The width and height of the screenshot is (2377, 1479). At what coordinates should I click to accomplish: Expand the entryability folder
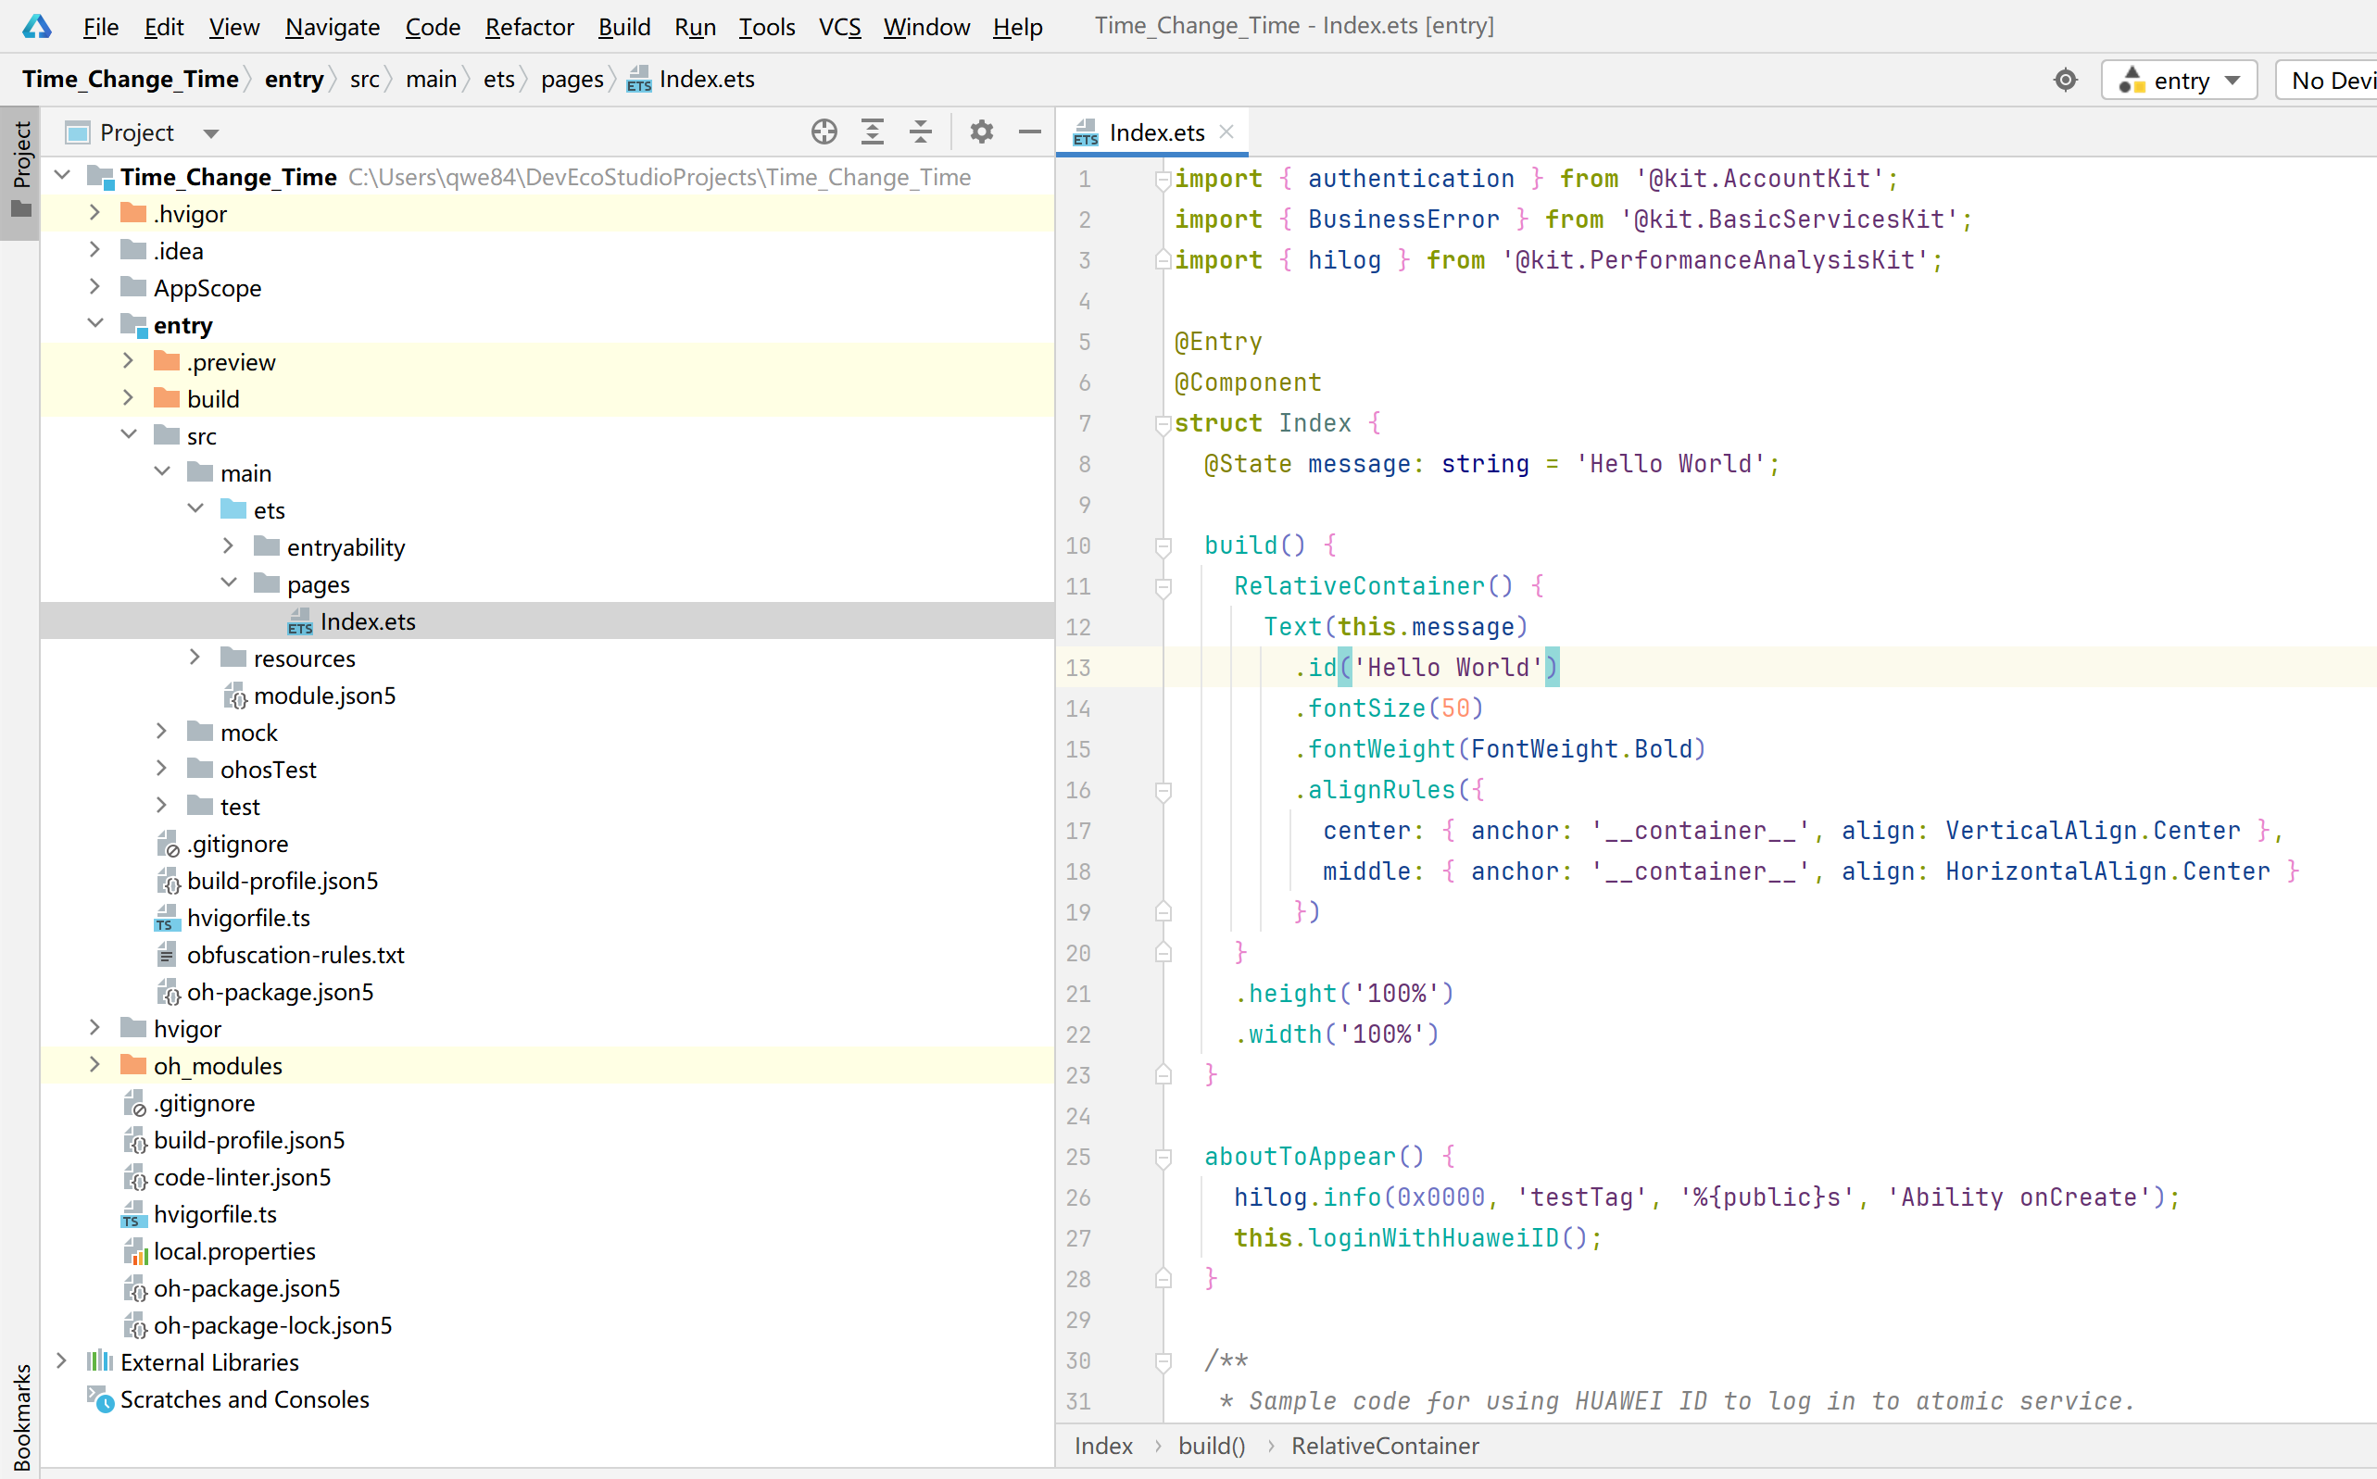pyautogui.click(x=228, y=546)
